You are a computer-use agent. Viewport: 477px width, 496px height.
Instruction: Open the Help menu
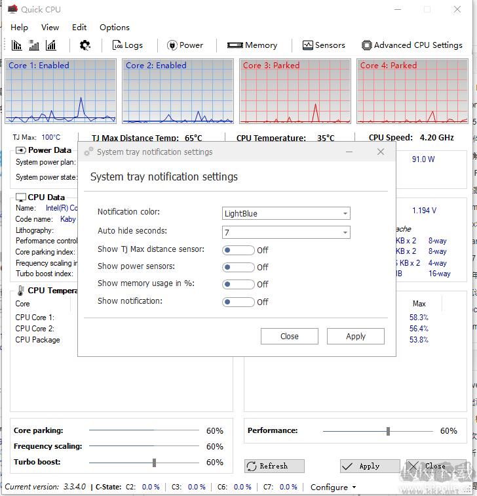click(19, 28)
